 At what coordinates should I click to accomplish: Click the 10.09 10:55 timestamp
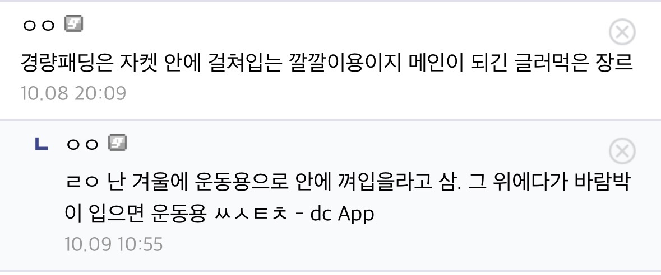click(x=113, y=244)
